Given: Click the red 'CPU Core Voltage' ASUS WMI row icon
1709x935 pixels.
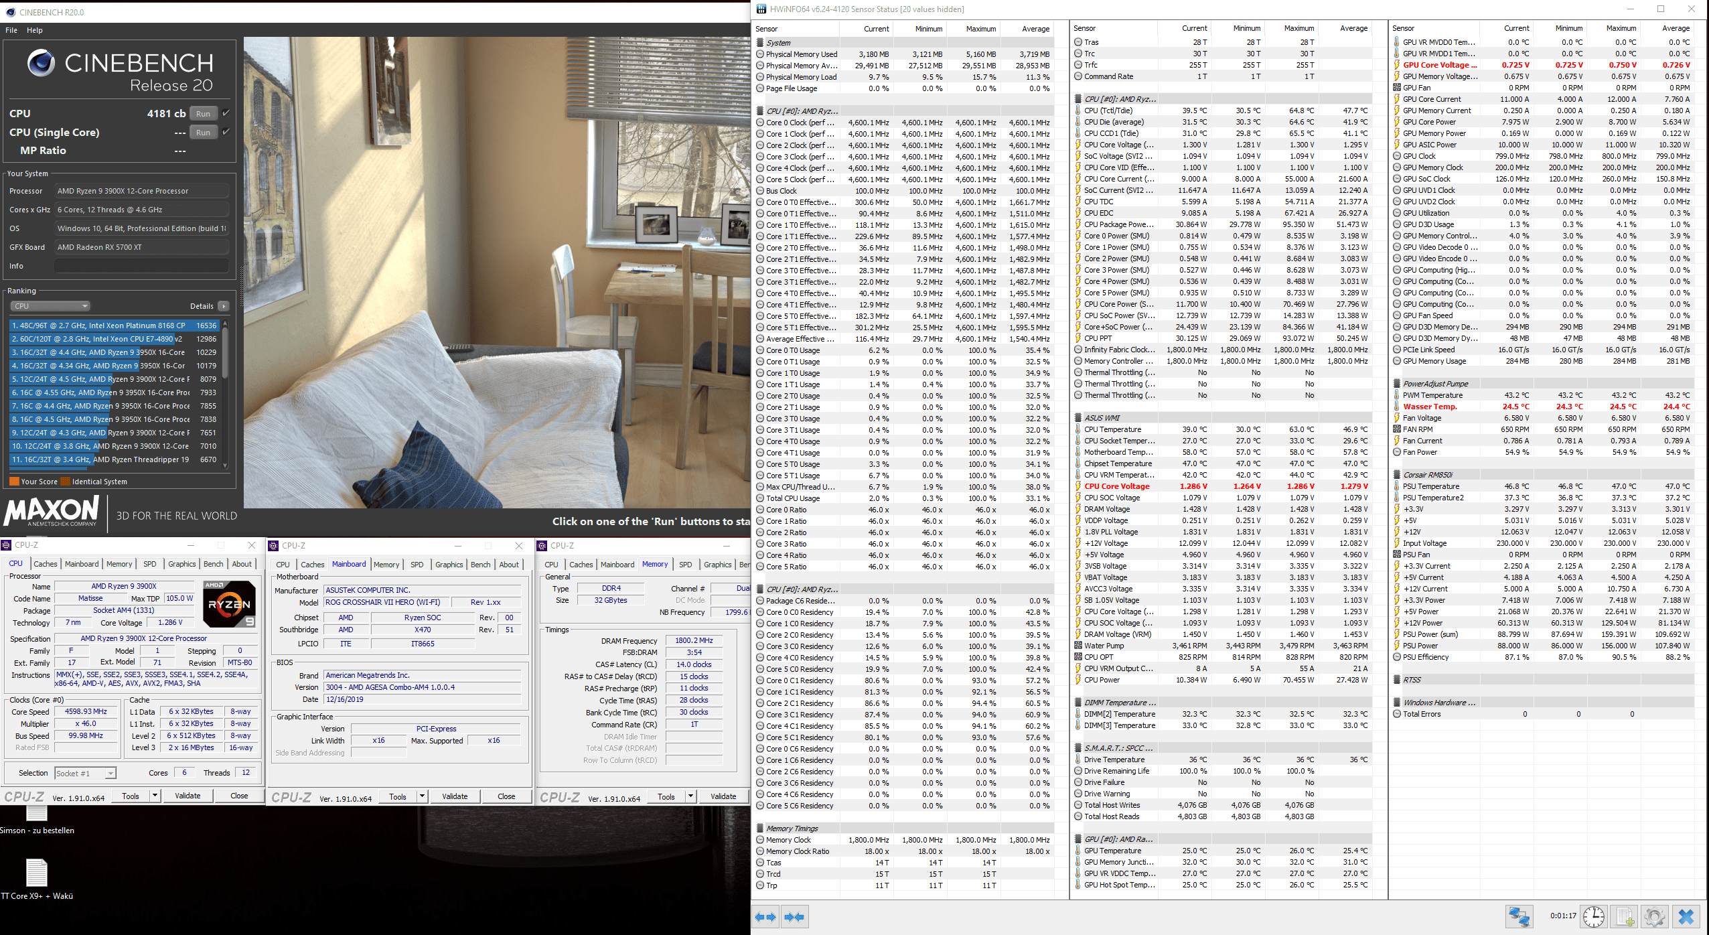Looking at the screenshot, I should tap(1078, 486).
